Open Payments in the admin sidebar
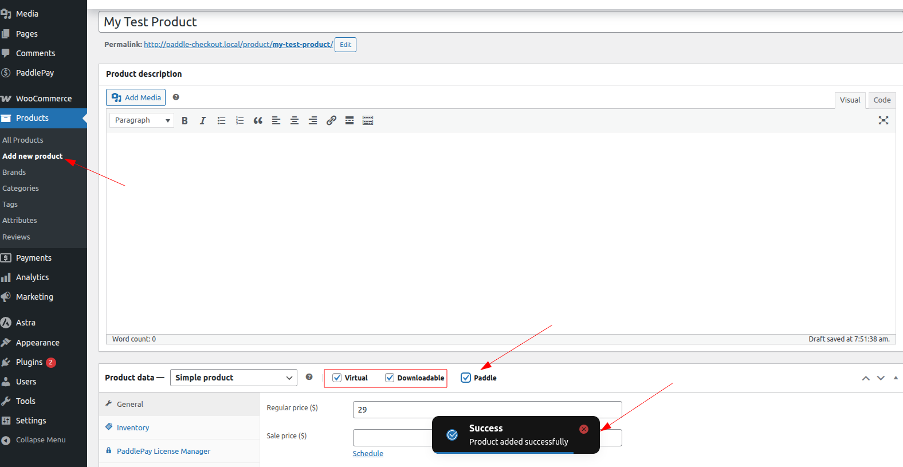This screenshot has width=903, height=467. (44, 258)
